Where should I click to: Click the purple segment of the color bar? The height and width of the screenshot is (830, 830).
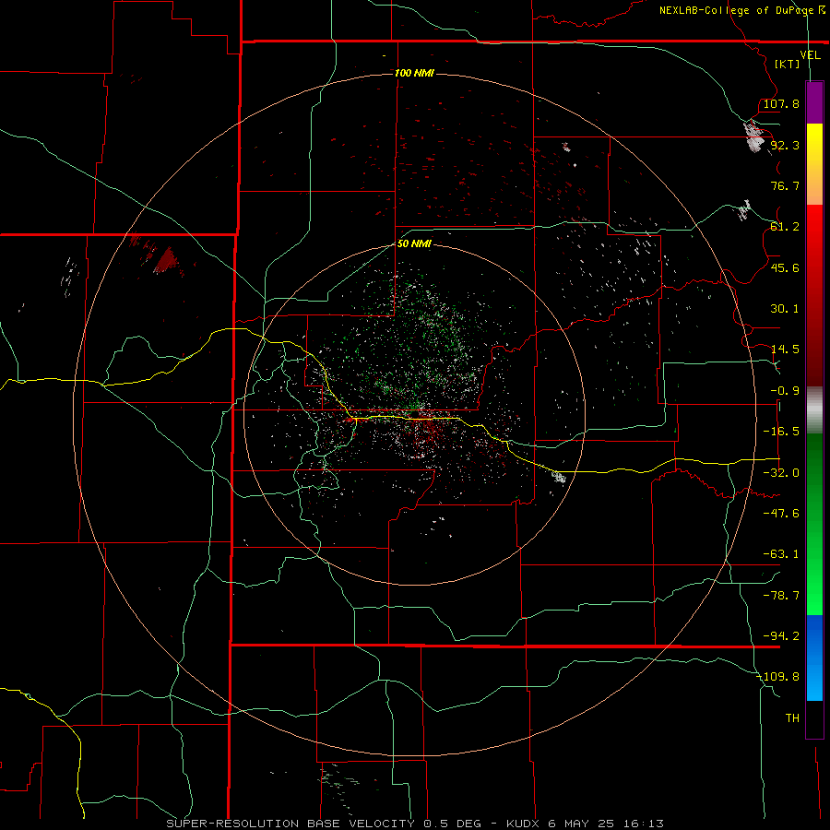coord(814,102)
